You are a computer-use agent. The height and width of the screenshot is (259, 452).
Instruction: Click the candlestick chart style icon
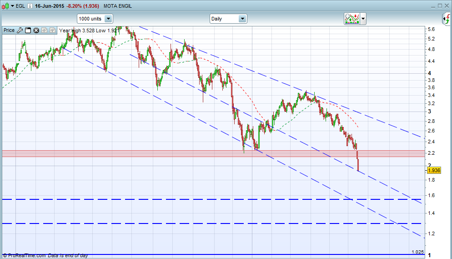click(5, 6)
